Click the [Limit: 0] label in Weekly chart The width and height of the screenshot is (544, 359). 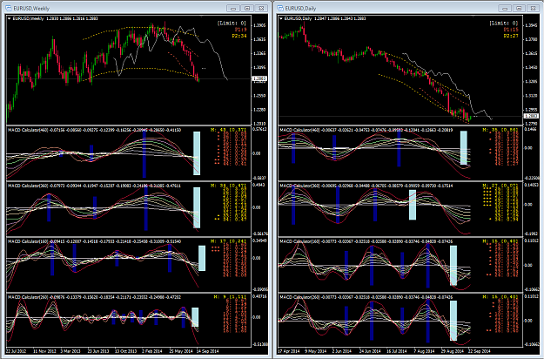232,24
